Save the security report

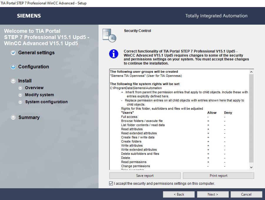pyautogui.click(x=145, y=176)
